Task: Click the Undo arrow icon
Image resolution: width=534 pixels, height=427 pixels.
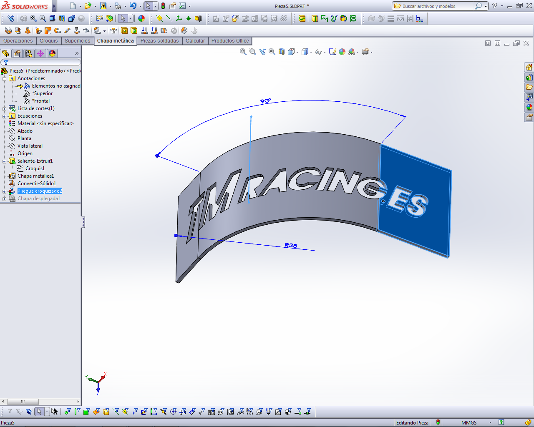Action: pos(133,6)
